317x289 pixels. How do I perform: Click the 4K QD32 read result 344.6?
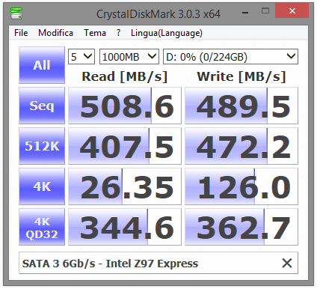125,227
